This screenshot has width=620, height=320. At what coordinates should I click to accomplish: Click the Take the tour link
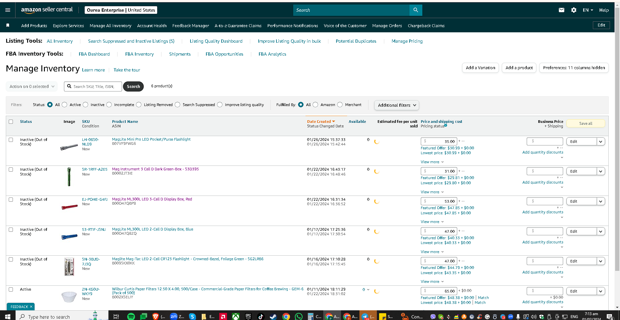127,70
